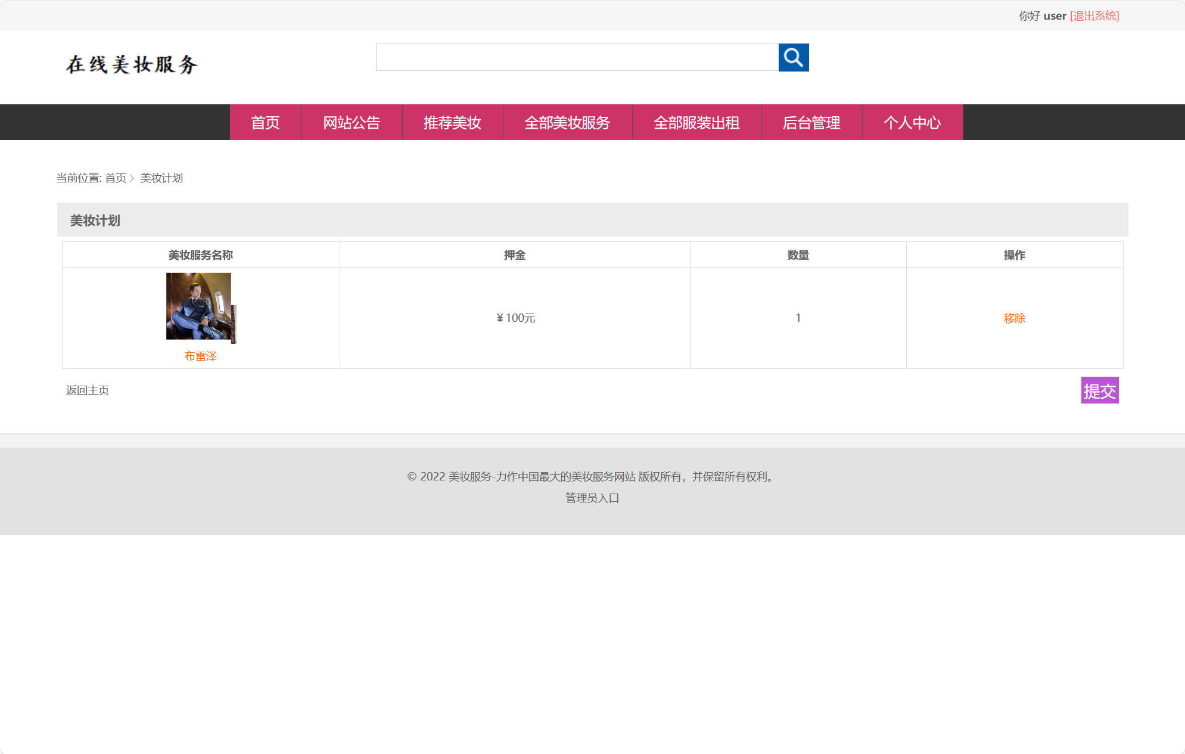Switch to 推荐美妆 section
The height and width of the screenshot is (754, 1185).
click(453, 123)
